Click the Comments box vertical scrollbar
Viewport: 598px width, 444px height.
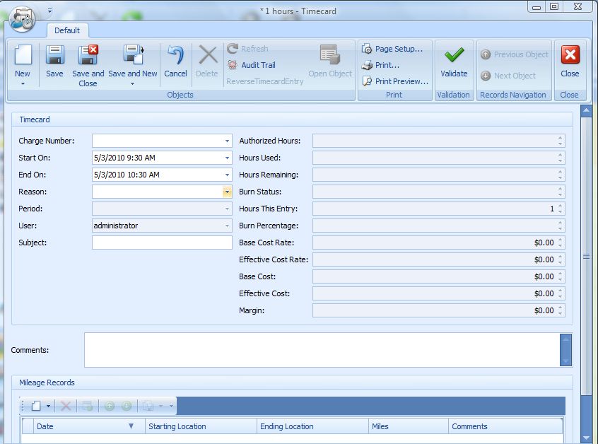coord(565,350)
